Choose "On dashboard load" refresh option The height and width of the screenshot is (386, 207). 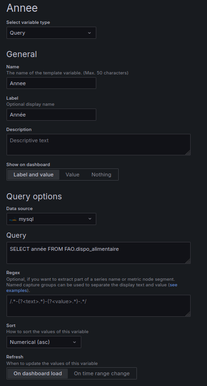(x=37, y=373)
